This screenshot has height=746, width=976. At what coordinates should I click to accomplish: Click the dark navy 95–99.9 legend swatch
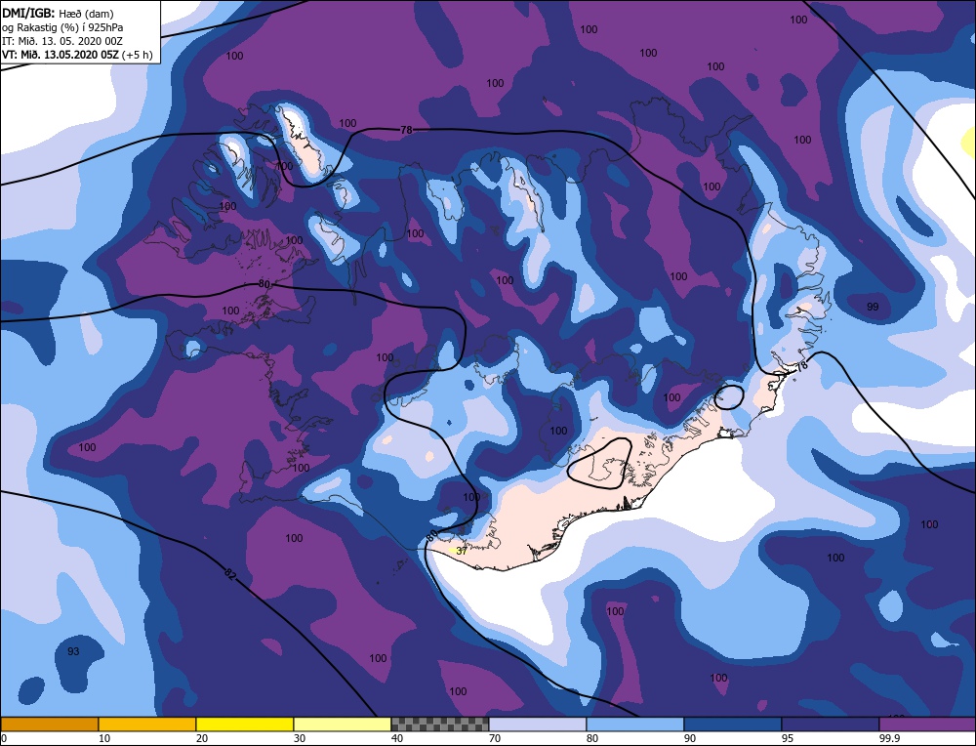[x=831, y=724]
